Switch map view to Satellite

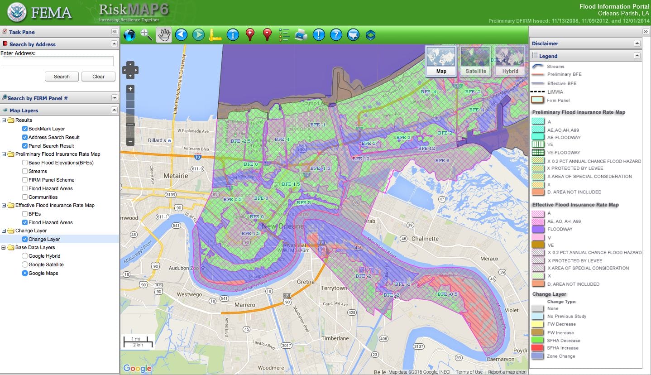[476, 61]
